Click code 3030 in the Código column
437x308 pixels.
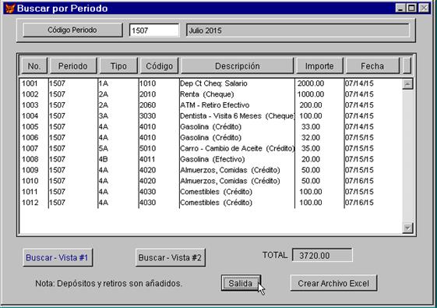(148, 116)
